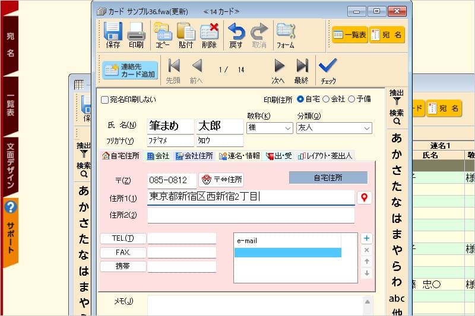Select the 会社住所 tab
The image size is (475, 316).
tap(194, 156)
